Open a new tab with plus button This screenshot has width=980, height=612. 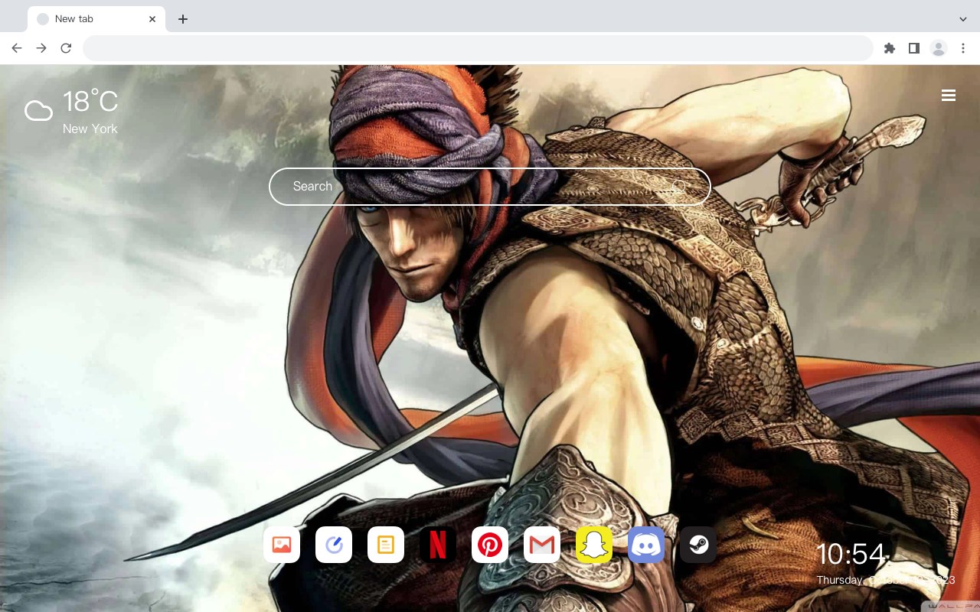(182, 19)
